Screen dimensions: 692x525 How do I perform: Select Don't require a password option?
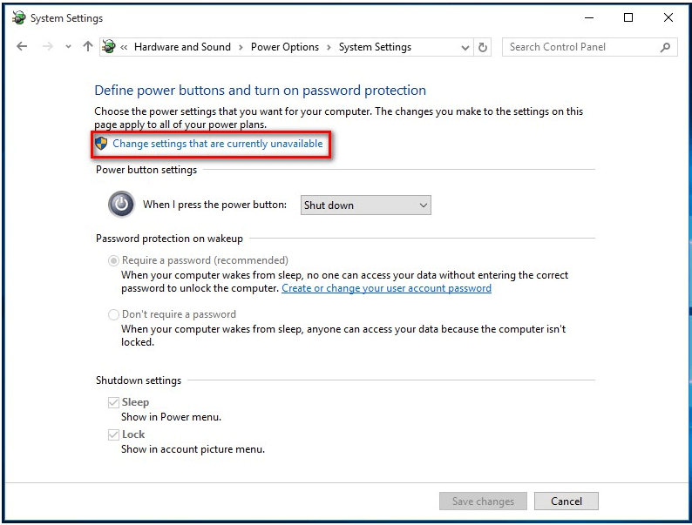[113, 314]
